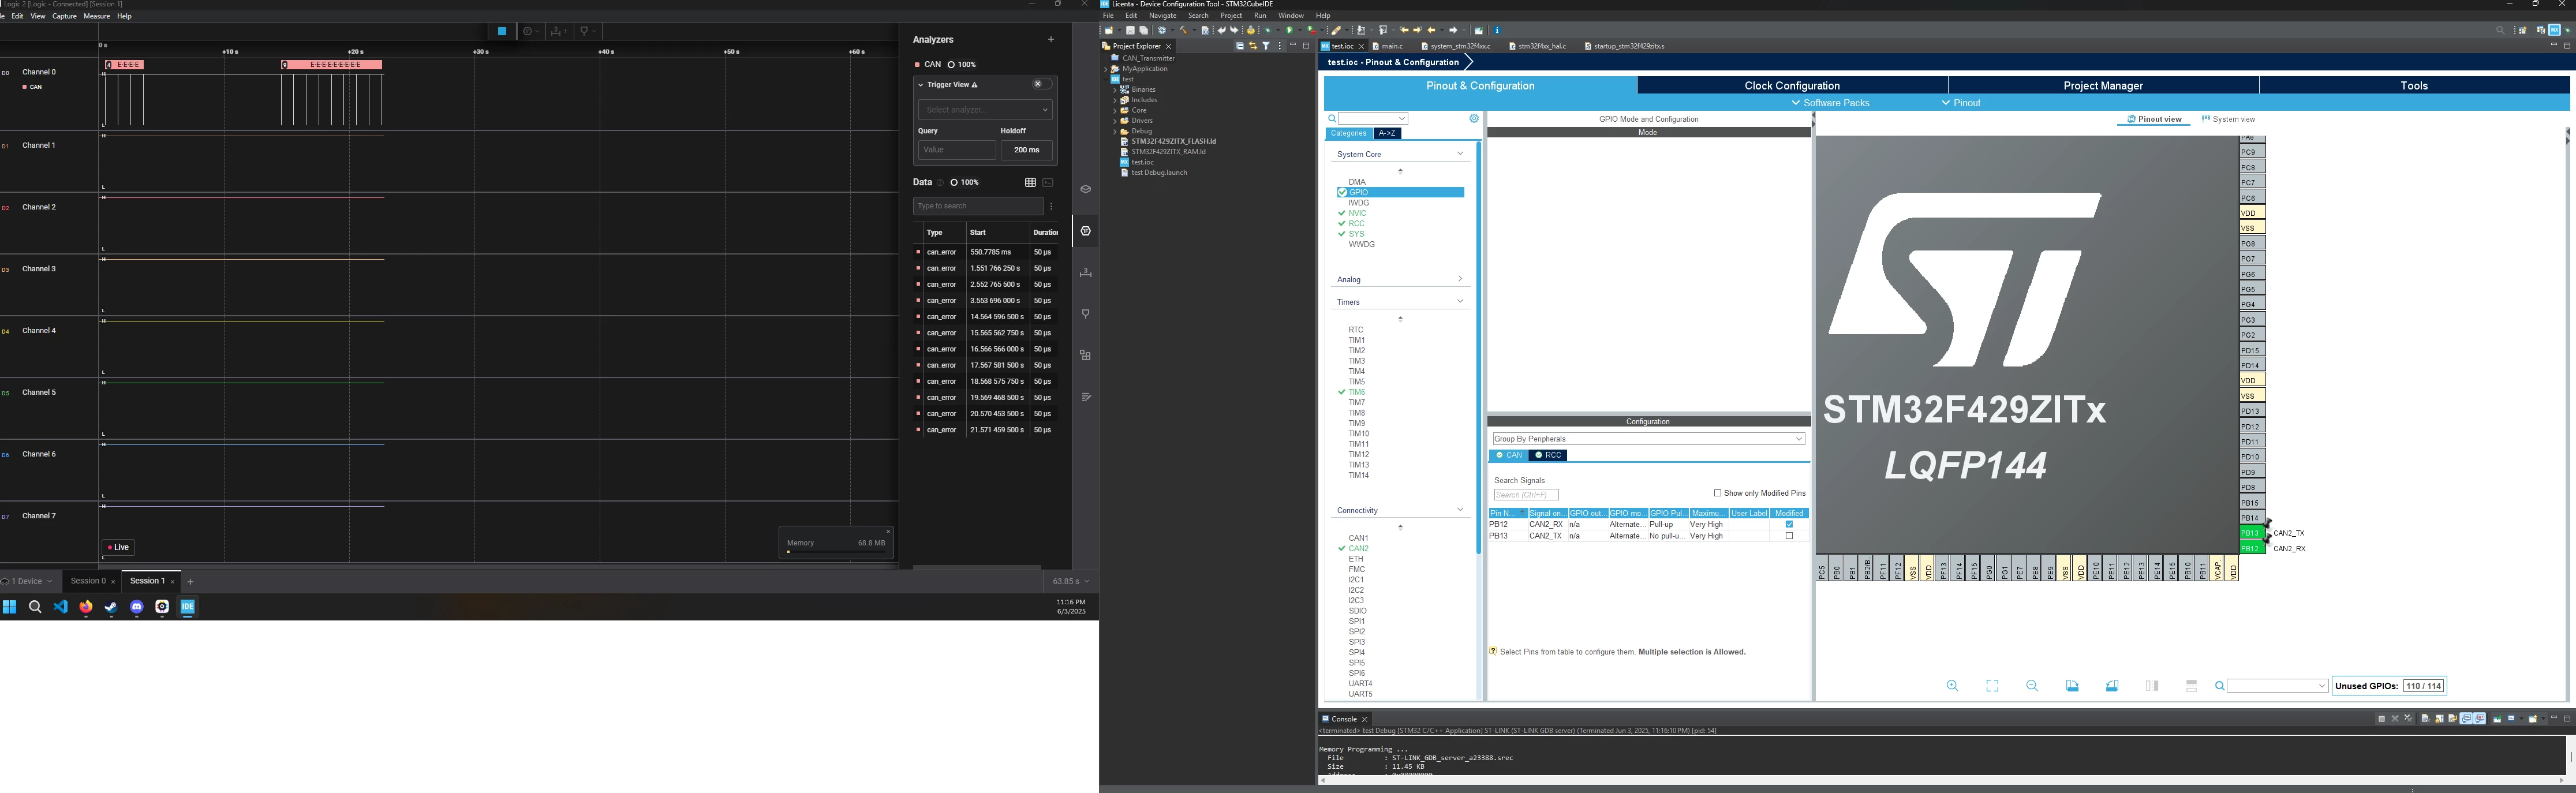Screen dimensions: 2576x793
Task: Switch category list to A->Z view
Action: (1387, 134)
